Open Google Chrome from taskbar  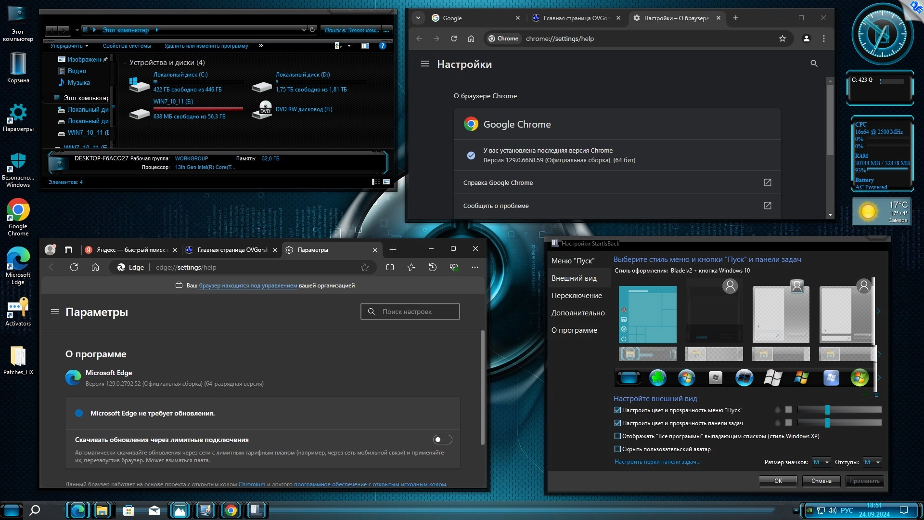tap(231, 510)
